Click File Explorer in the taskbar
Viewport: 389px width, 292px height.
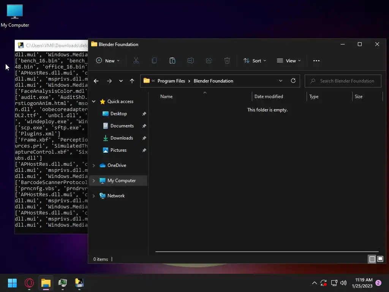point(46,283)
